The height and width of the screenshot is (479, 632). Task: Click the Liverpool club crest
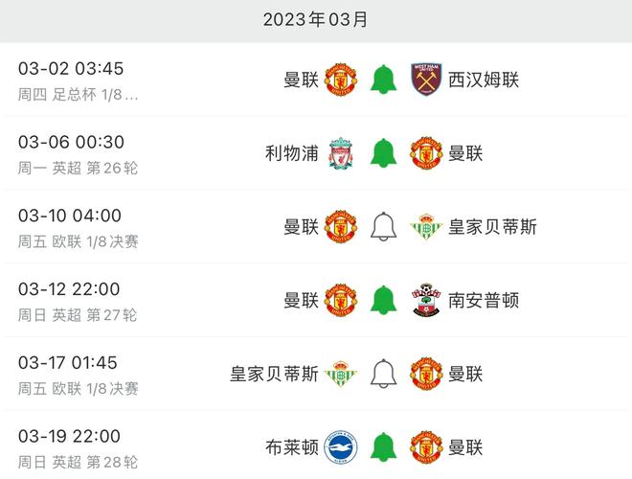[x=341, y=152]
